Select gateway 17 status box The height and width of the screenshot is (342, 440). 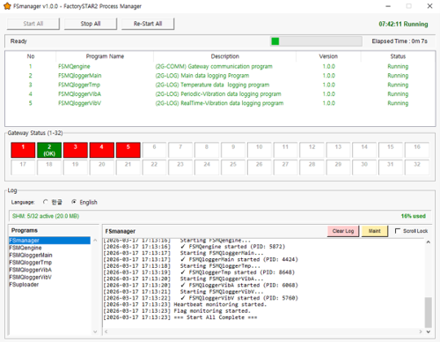coord(23,167)
